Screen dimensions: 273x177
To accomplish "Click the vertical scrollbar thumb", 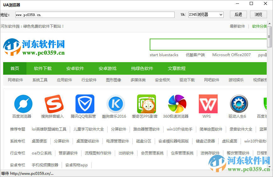I will 269,37.
